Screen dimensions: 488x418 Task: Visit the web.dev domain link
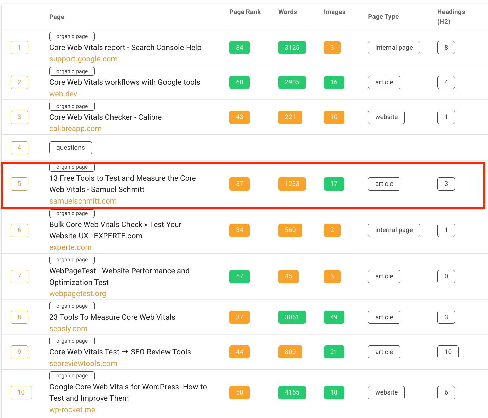[x=63, y=94]
